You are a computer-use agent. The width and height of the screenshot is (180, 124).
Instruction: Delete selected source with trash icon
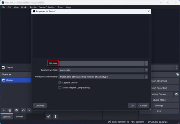(x=10, y=110)
